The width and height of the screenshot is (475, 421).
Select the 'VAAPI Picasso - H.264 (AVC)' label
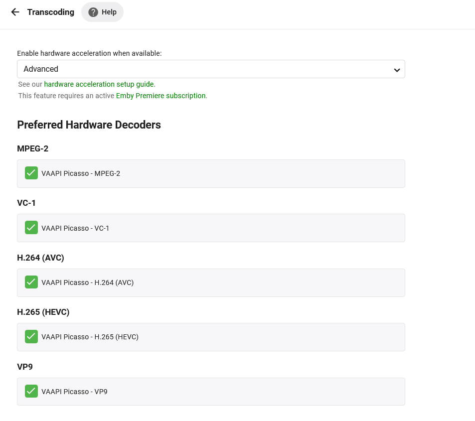[x=88, y=282]
